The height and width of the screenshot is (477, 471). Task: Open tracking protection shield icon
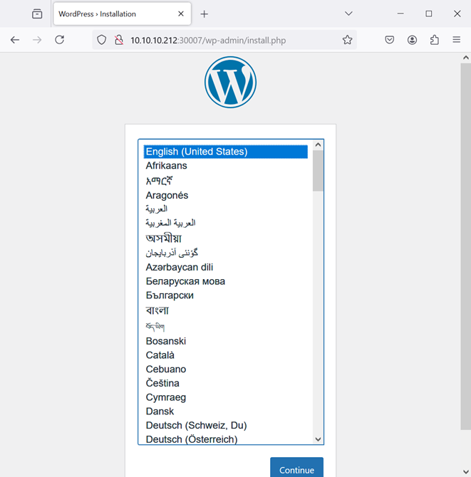102,40
